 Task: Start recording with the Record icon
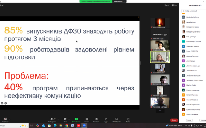87,119
